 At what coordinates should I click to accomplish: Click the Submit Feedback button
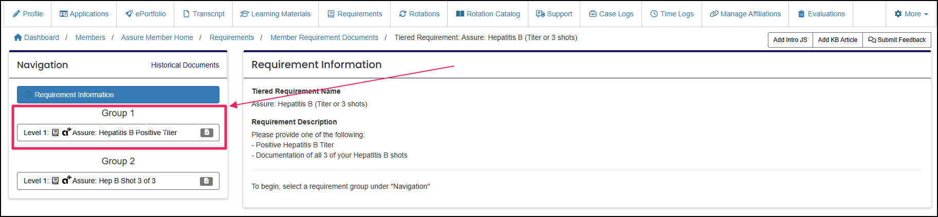897,40
